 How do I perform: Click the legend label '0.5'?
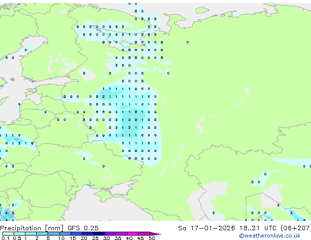click(17, 238)
